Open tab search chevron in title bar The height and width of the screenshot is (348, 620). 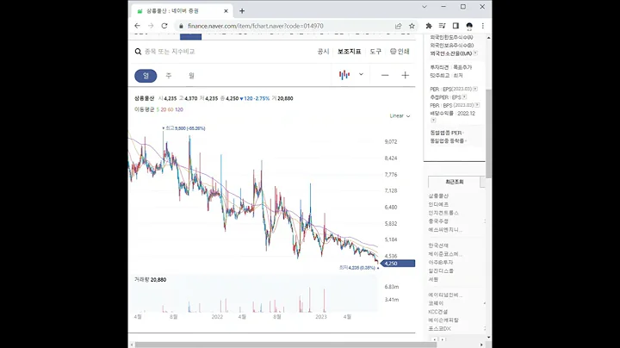[x=425, y=7]
